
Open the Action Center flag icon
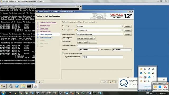click(153, 93)
